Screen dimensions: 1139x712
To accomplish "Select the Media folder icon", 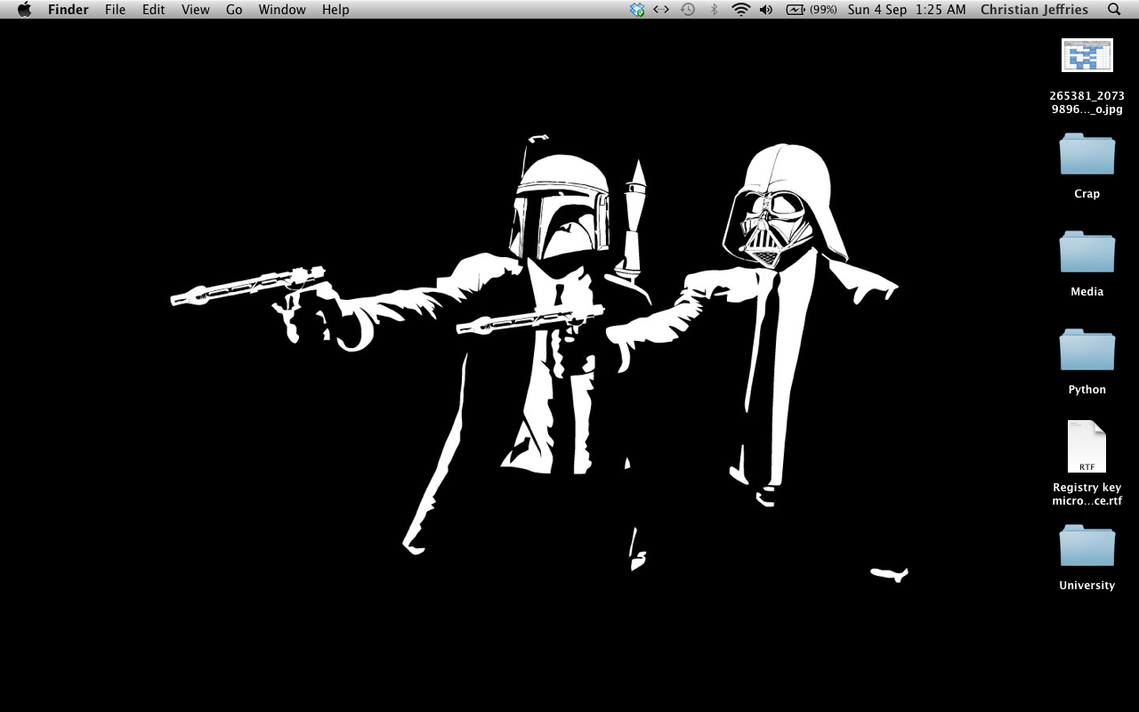I will point(1087,252).
